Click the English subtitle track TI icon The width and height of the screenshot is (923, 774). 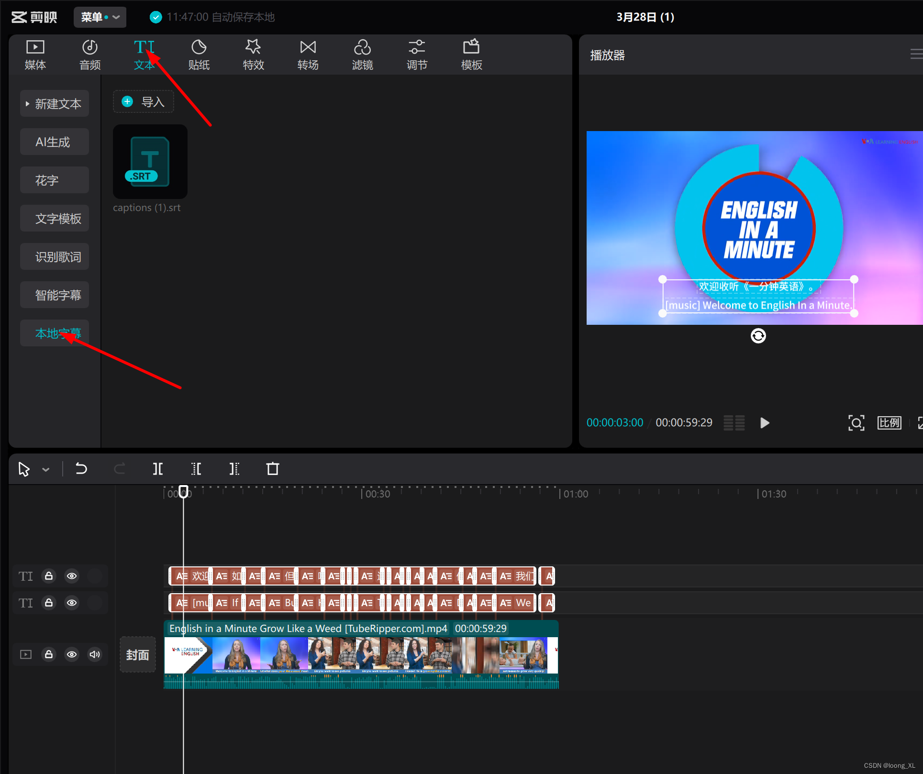(x=26, y=603)
